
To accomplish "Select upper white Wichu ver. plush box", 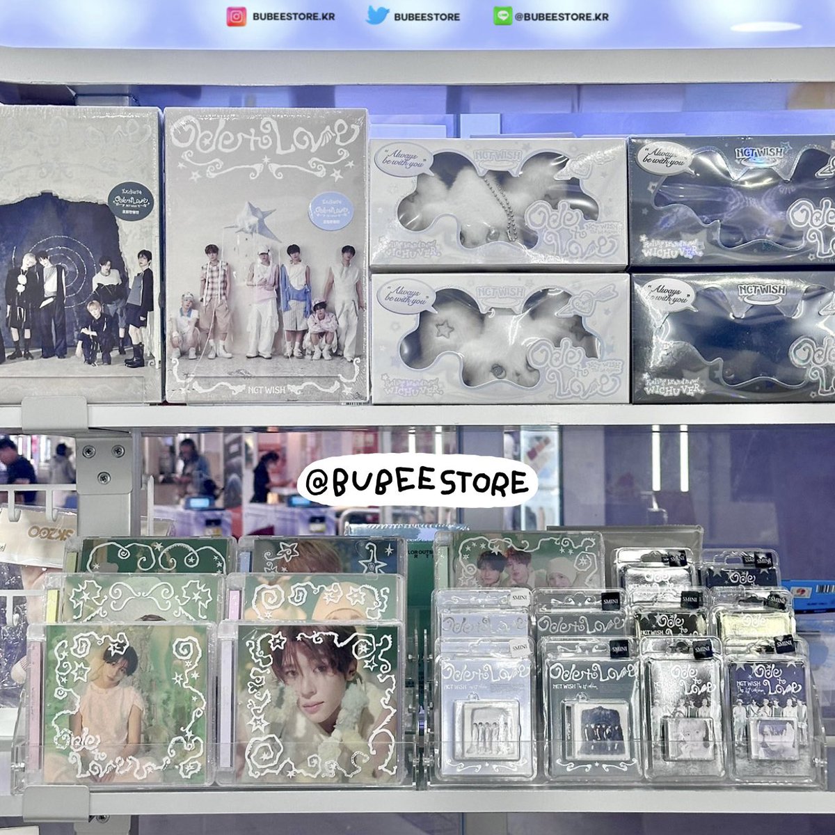I will pyautogui.click(x=498, y=203).
